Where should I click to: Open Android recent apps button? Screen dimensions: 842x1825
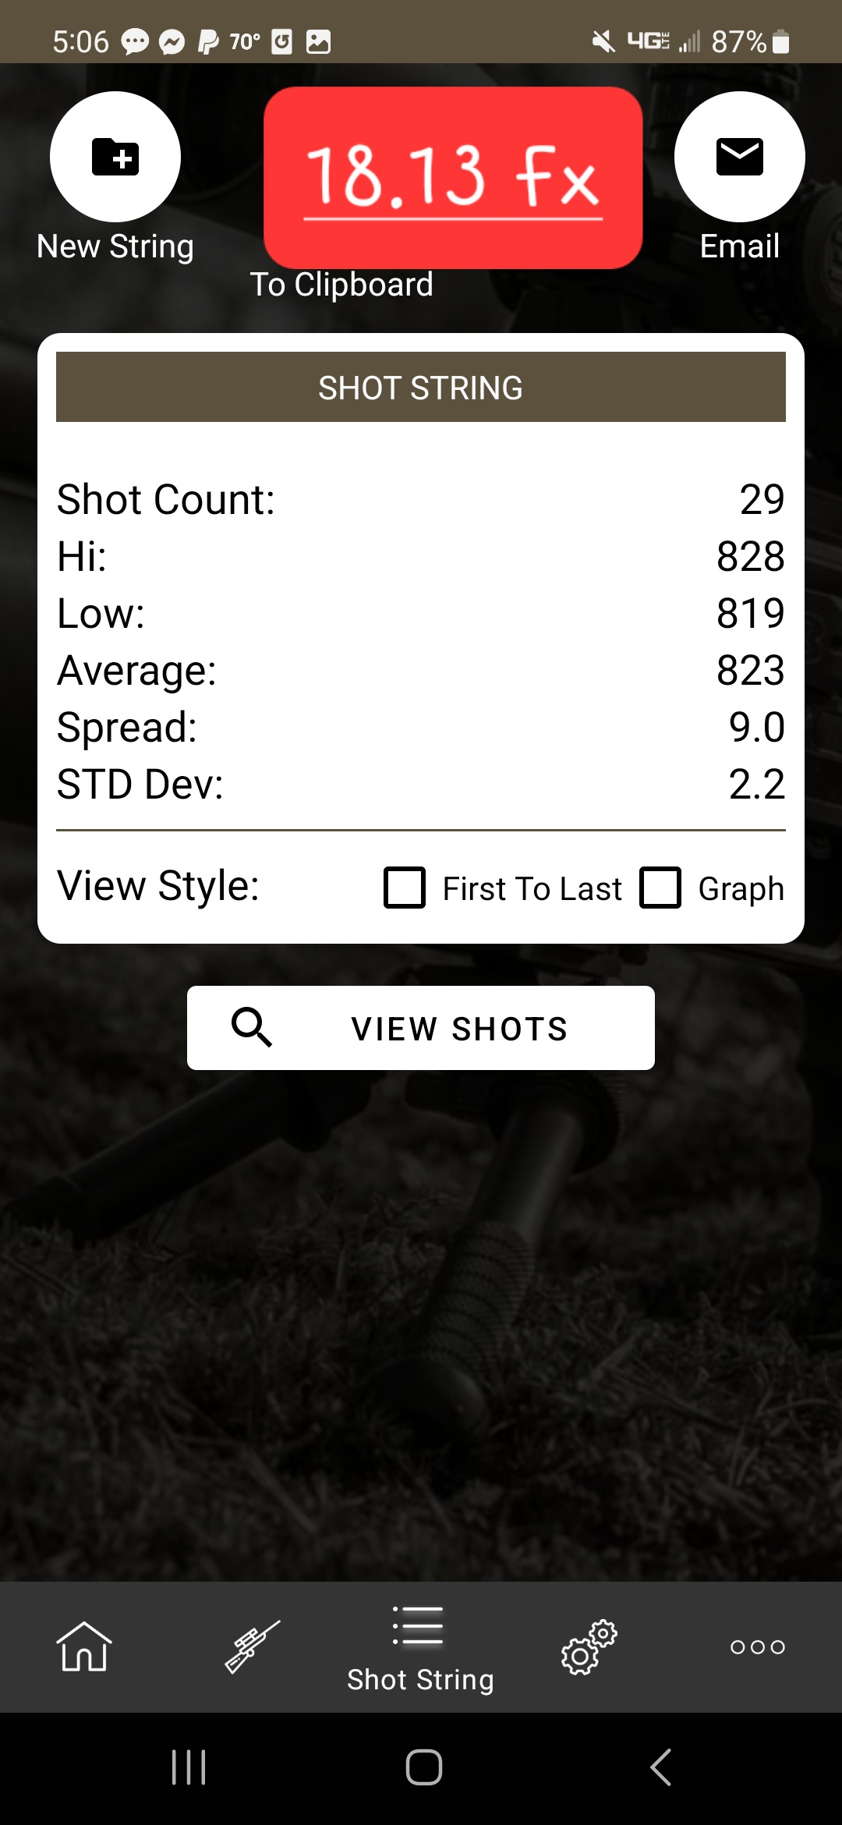(x=188, y=1767)
